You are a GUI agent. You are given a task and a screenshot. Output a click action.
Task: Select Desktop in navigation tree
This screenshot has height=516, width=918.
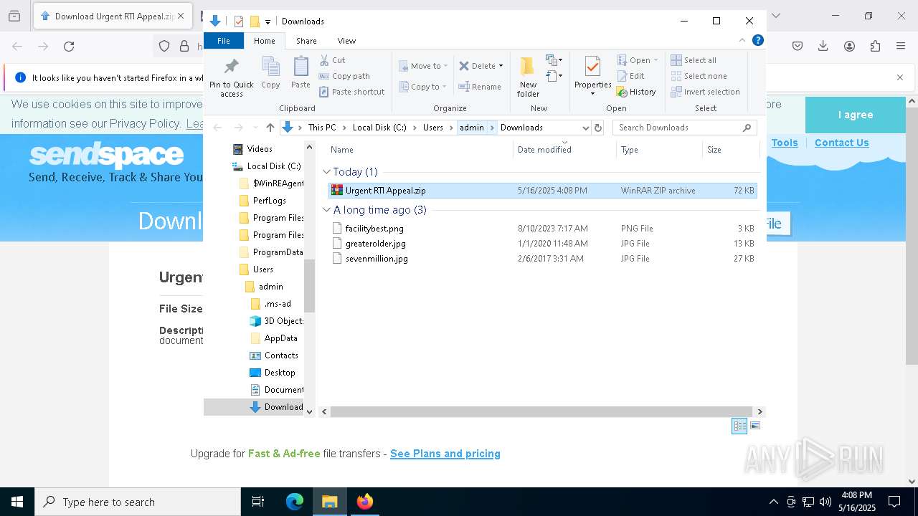[x=279, y=373]
